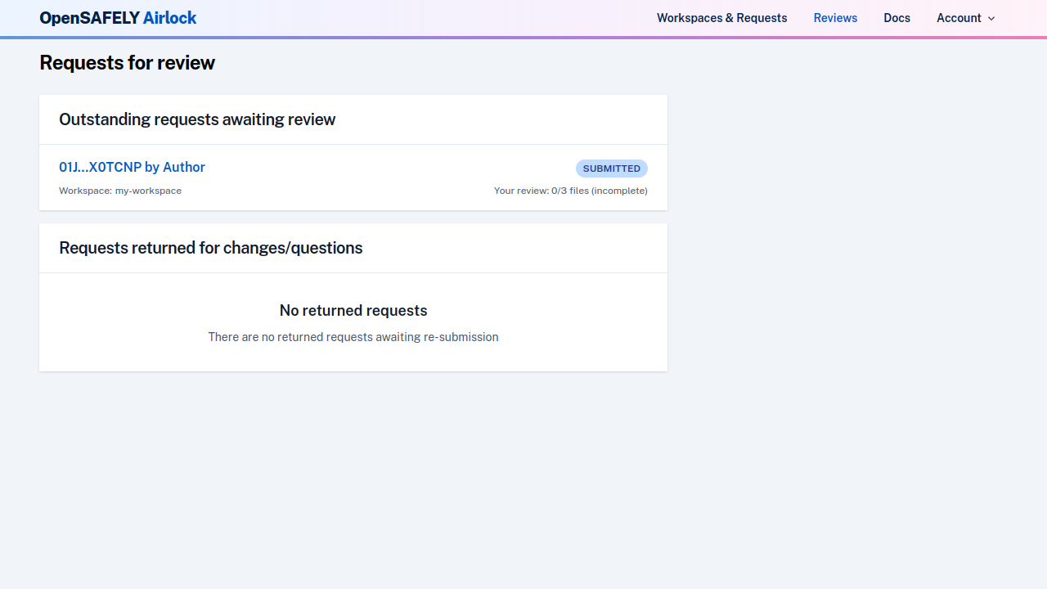Click the Outstanding requests awaiting review header

(x=196, y=119)
